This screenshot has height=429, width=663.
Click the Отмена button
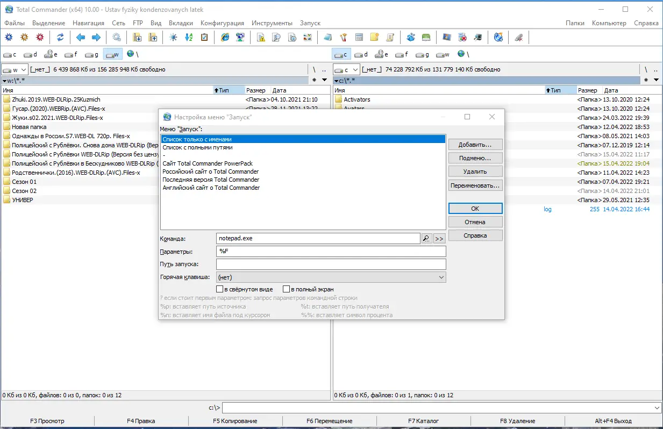[475, 222]
